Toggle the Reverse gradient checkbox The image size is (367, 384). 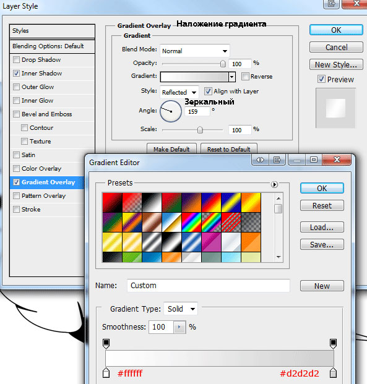(x=245, y=77)
